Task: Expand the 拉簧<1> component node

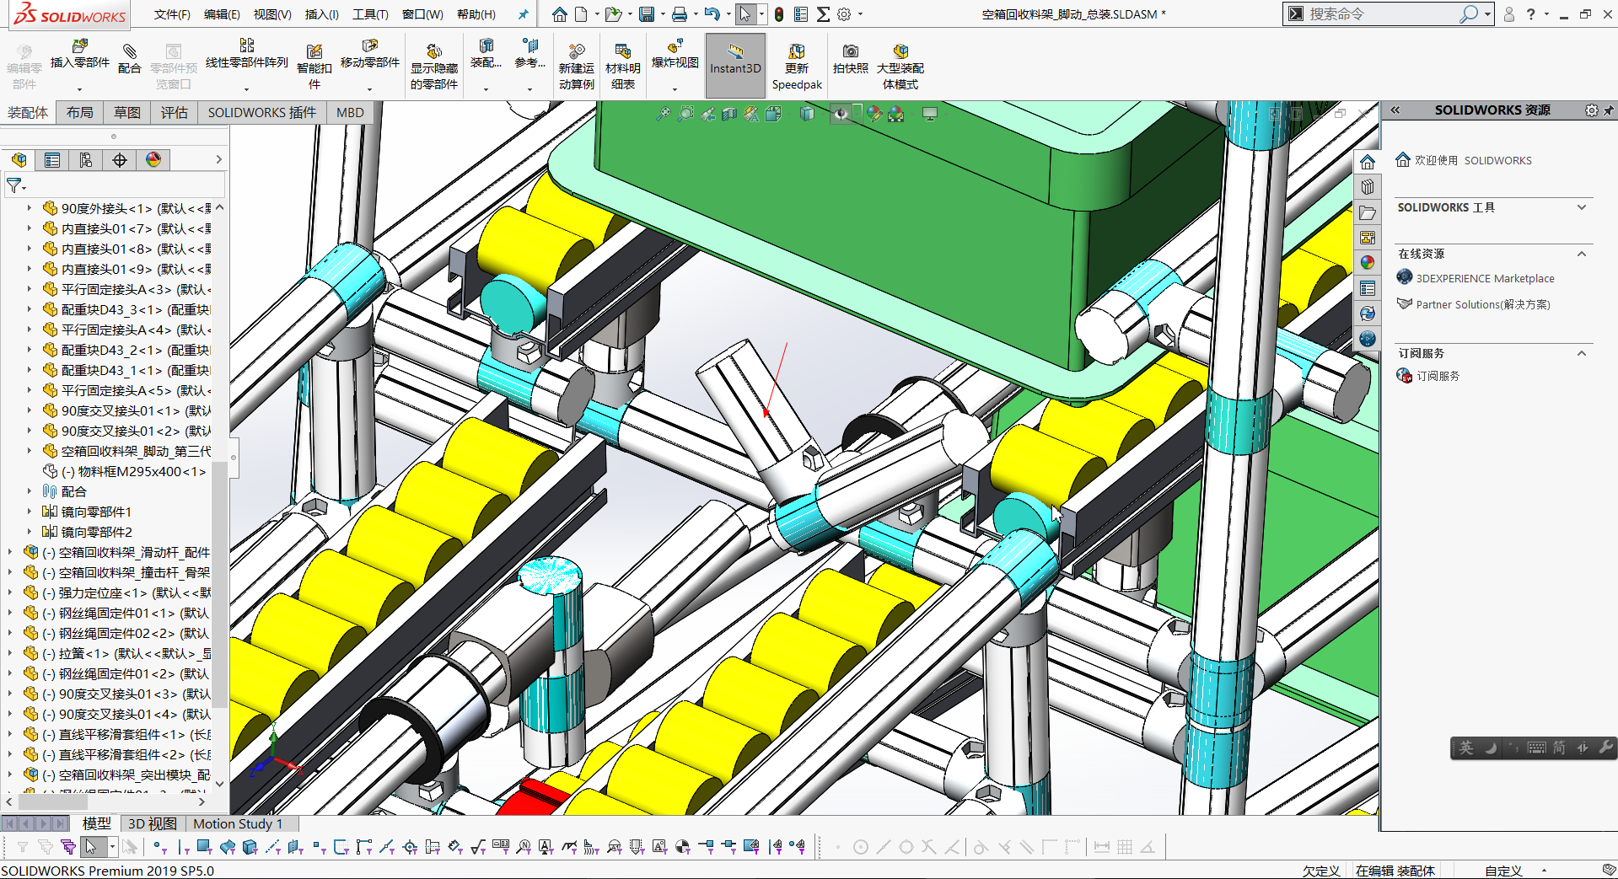Action: [x=10, y=653]
